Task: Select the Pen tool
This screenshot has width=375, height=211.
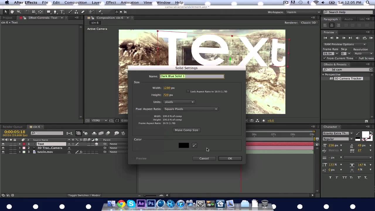Action: (x=55, y=12)
